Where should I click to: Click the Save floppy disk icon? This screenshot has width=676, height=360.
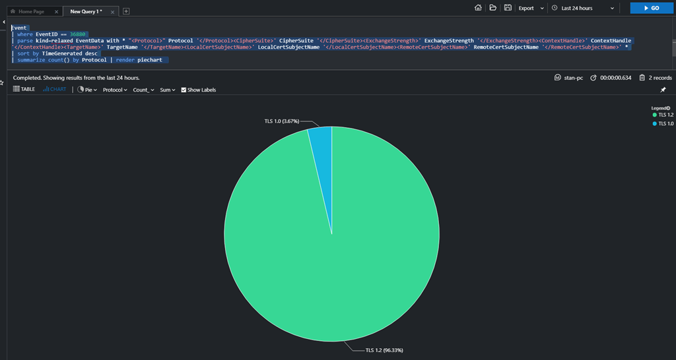(x=508, y=8)
